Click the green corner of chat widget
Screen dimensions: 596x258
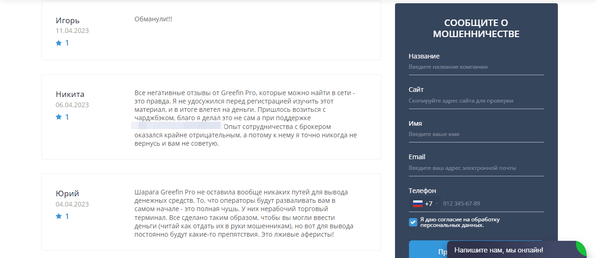(582, 247)
